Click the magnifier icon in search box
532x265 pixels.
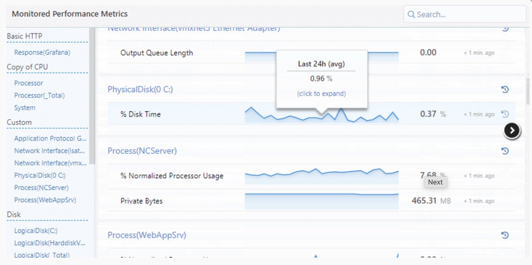tap(411, 14)
